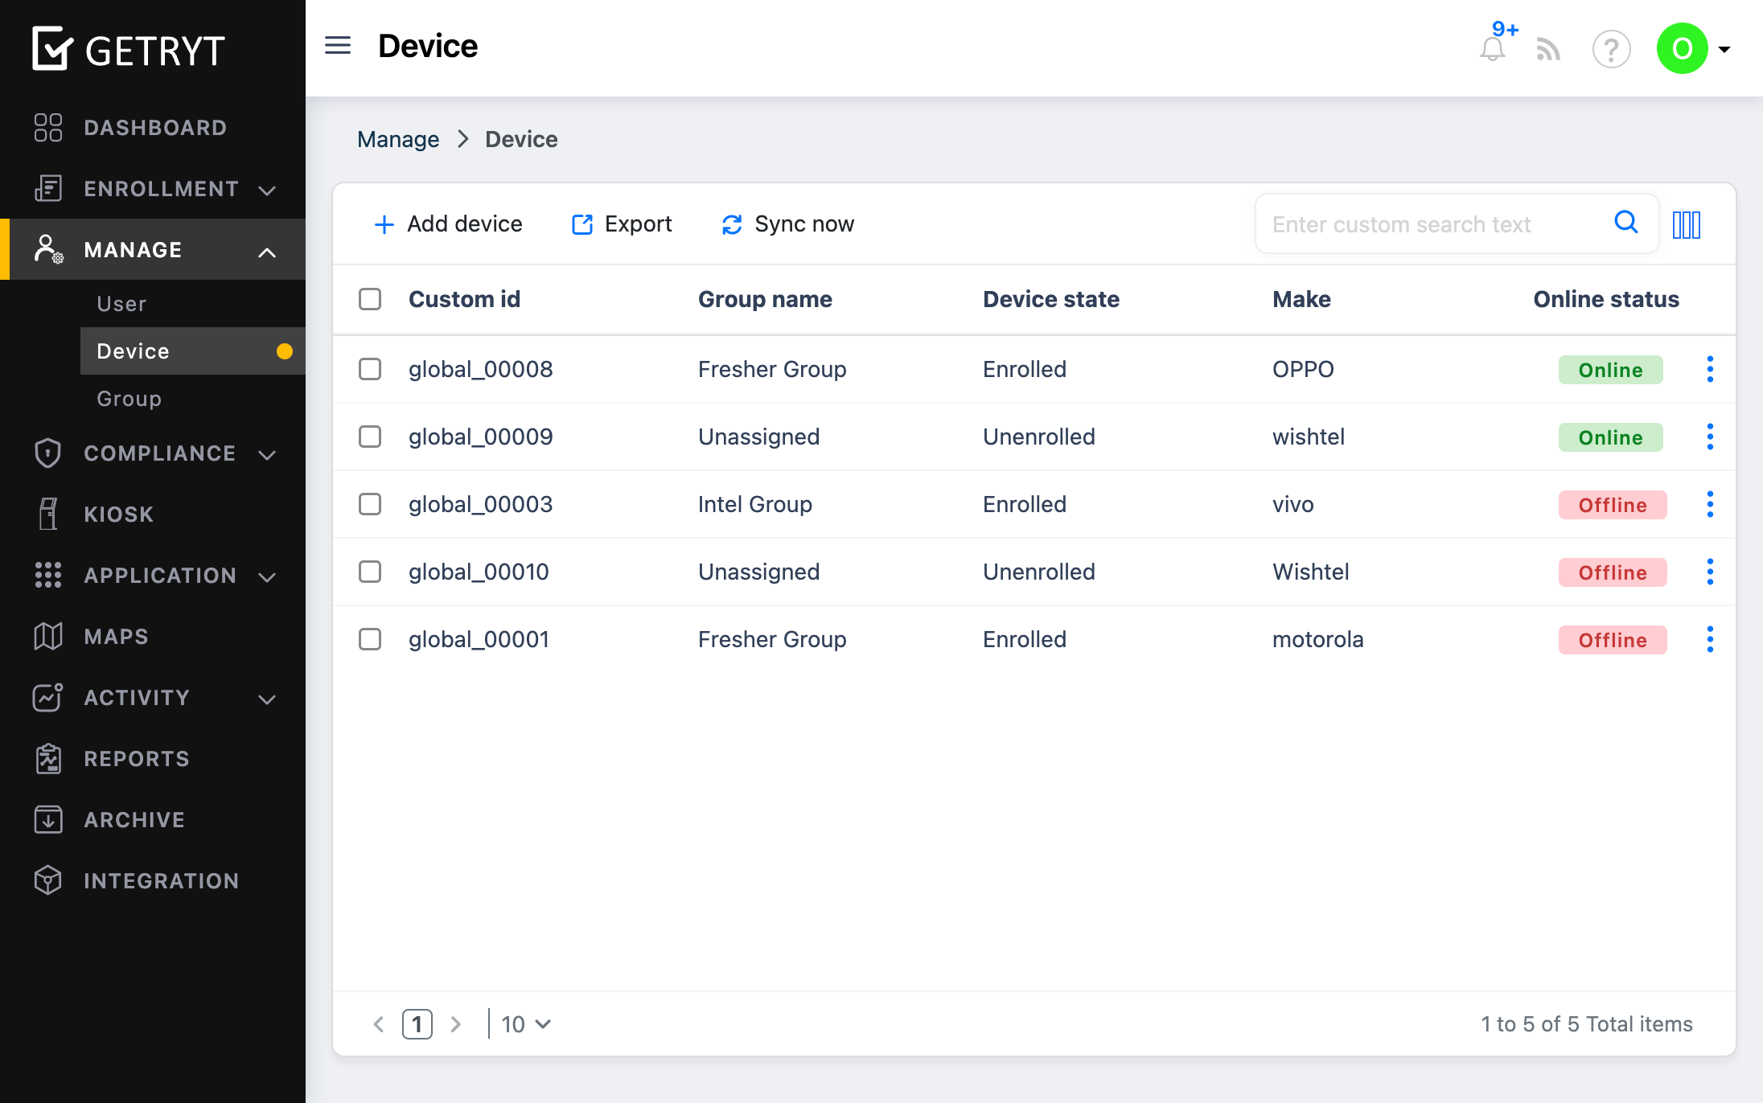Screen dimensions: 1763x1103
Task: Sort by Make column header
Action: pos(1301,299)
